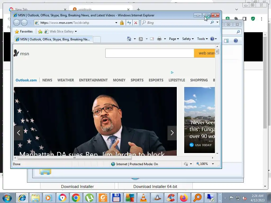
Task: Click the Print icon in command bar
Action: pyautogui.click(x=159, y=39)
